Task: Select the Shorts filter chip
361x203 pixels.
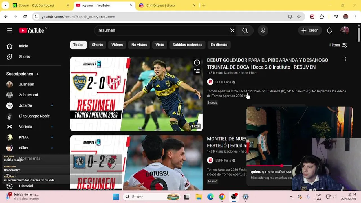Action: click(97, 45)
